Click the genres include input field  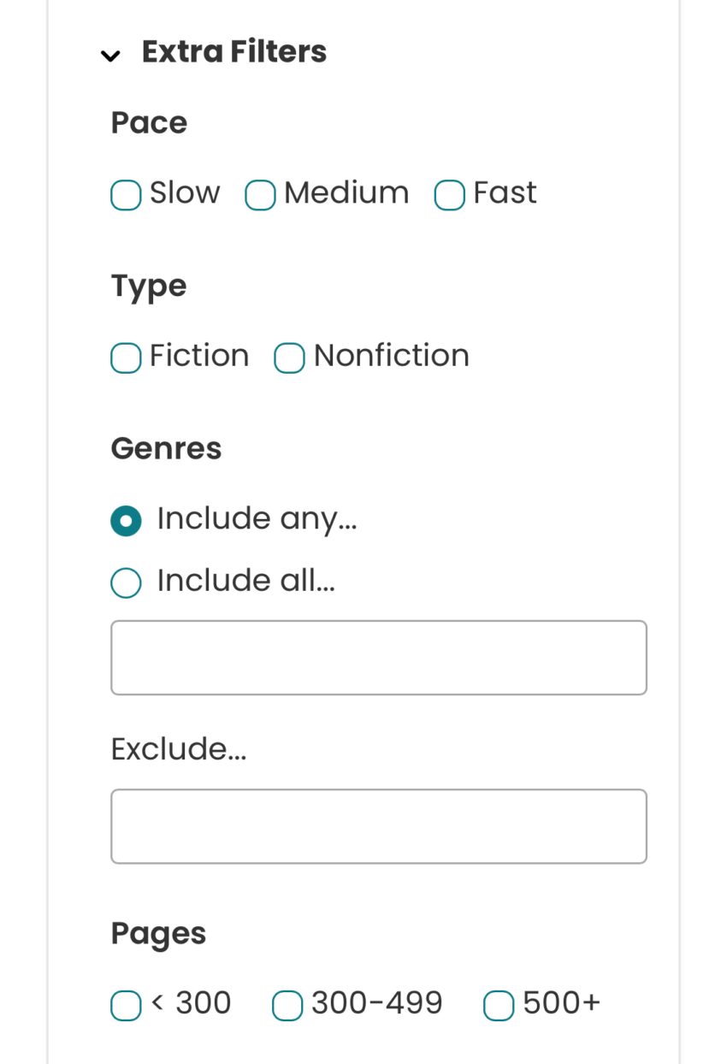tap(378, 657)
